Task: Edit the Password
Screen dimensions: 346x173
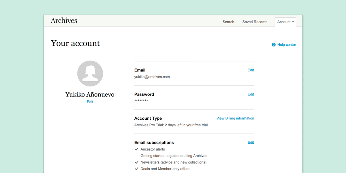Action: tap(251, 94)
